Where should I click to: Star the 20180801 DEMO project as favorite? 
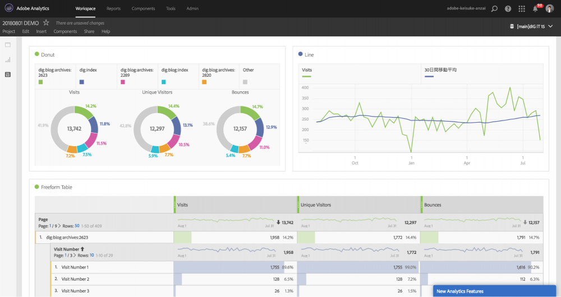click(46, 22)
